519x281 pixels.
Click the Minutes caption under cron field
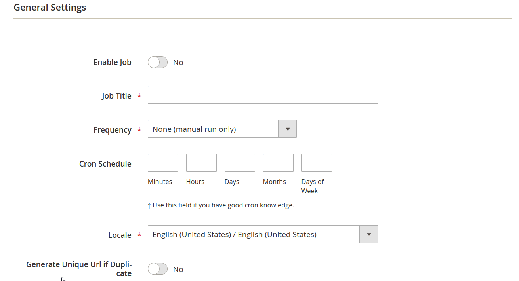point(160,182)
